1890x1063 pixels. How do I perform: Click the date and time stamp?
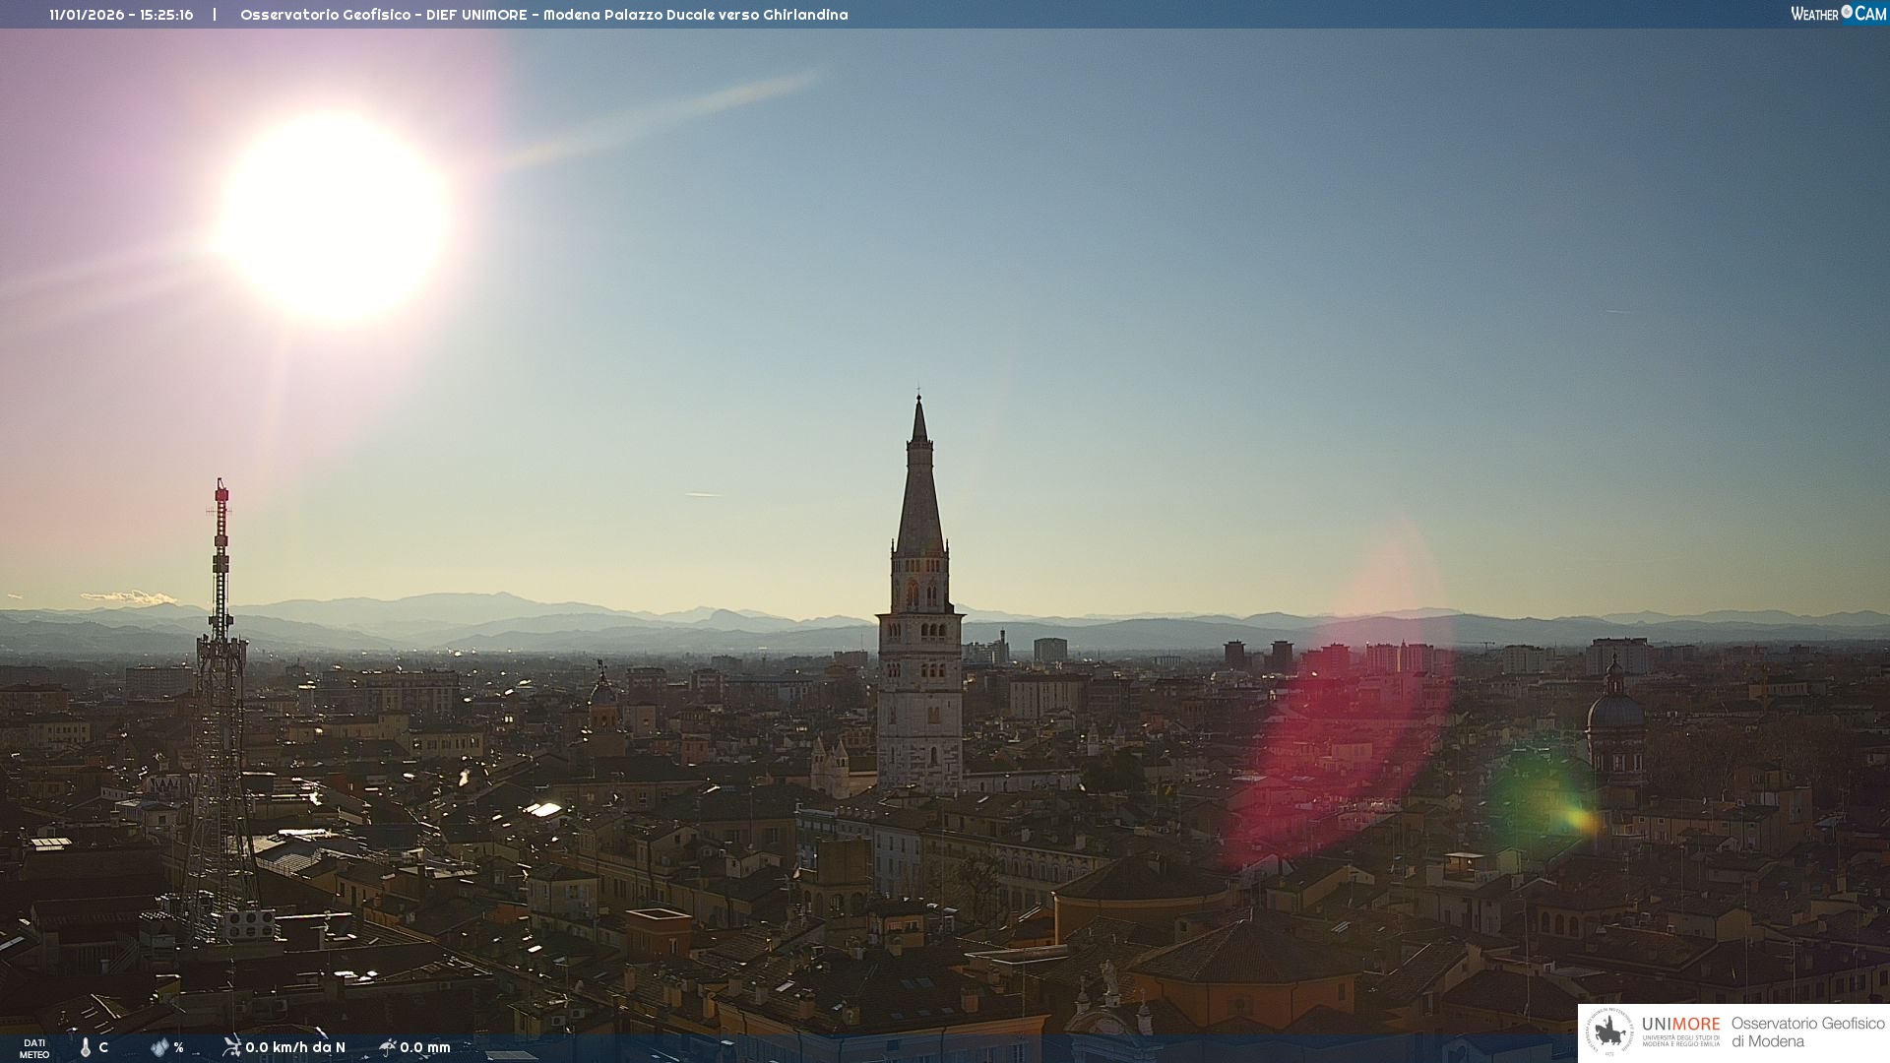(121, 15)
